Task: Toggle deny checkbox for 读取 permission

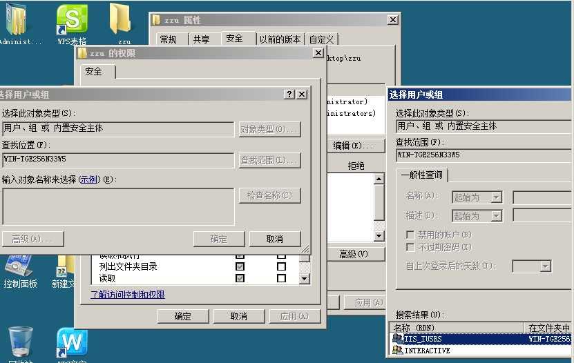Action: pos(281,278)
